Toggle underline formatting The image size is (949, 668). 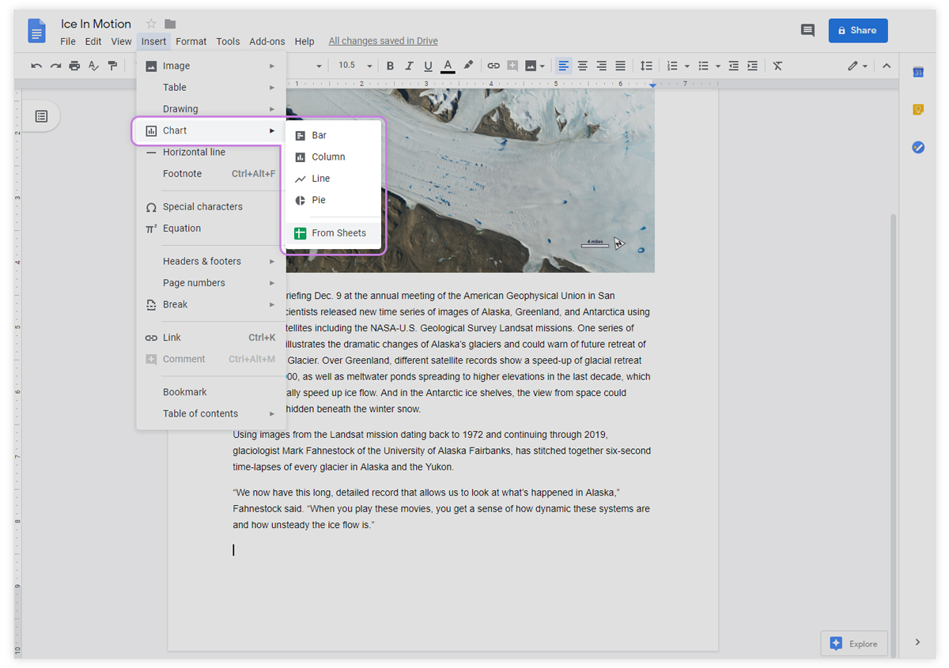(x=428, y=66)
